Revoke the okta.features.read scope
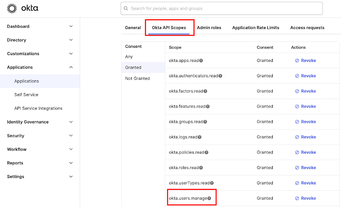This screenshot has width=341, height=207. pyautogui.click(x=306, y=106)
